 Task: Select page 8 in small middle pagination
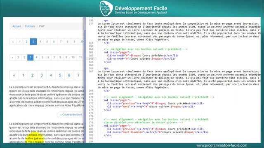60,58
